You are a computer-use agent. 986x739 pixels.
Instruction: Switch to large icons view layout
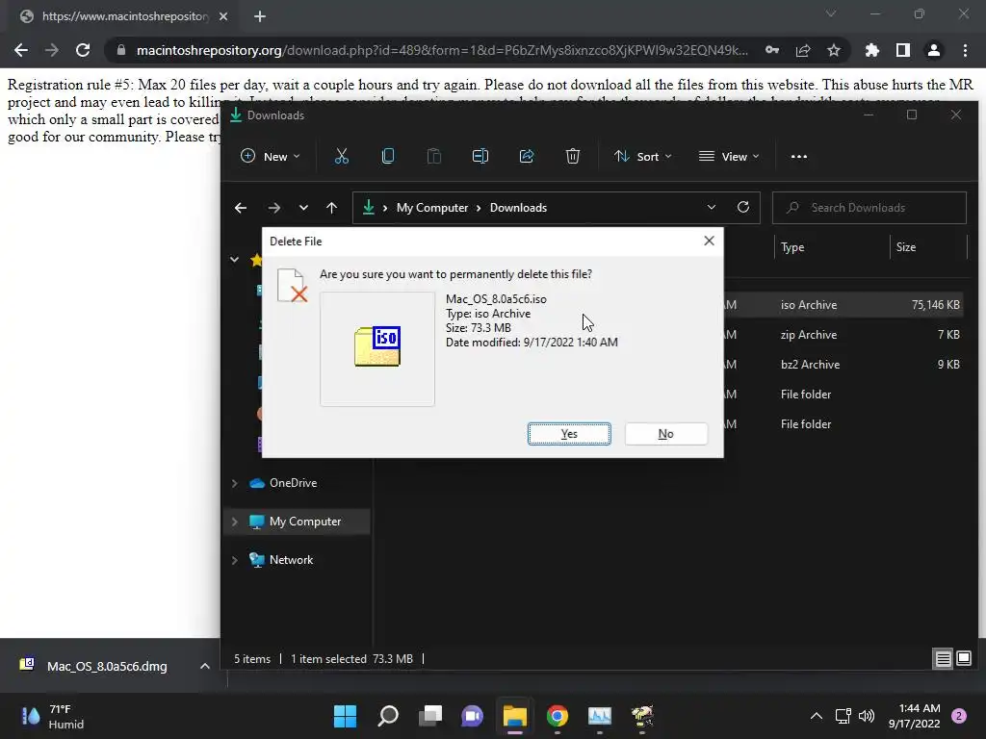coord(964,658)
